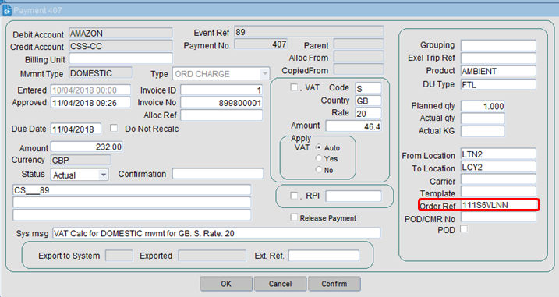Click the Sys msg field
The height and width of the screenshot is (297, 559).
217,233
